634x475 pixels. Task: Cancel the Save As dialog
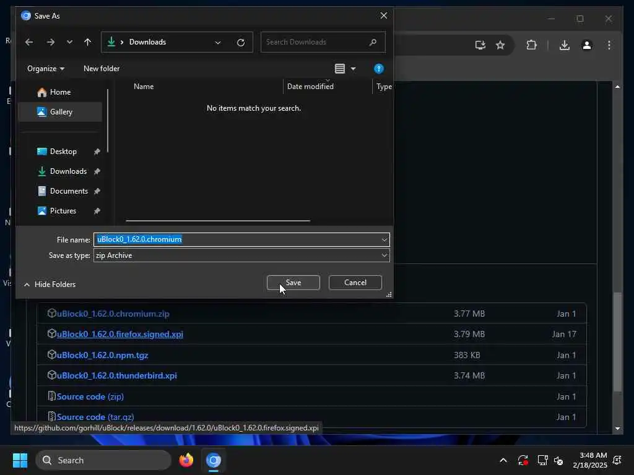point(355,283)
